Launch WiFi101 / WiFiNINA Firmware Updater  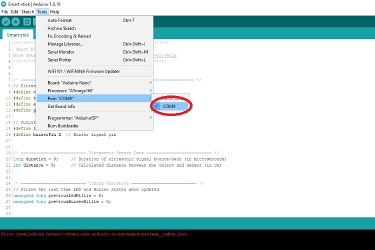click(x=94, y=71)
